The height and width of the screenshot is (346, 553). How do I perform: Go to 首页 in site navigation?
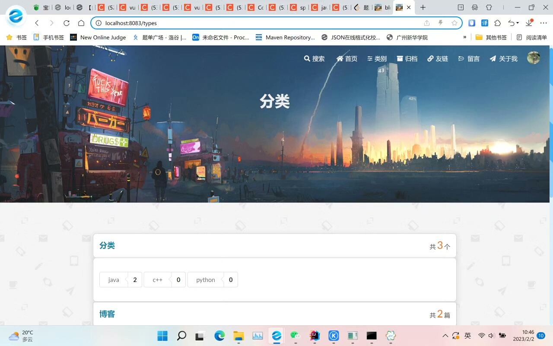click(x=347, y=59)
